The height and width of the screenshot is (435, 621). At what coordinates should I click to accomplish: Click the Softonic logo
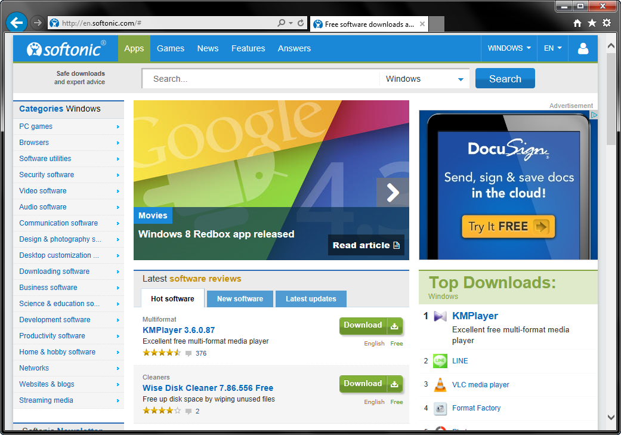(x=66, y=49)
